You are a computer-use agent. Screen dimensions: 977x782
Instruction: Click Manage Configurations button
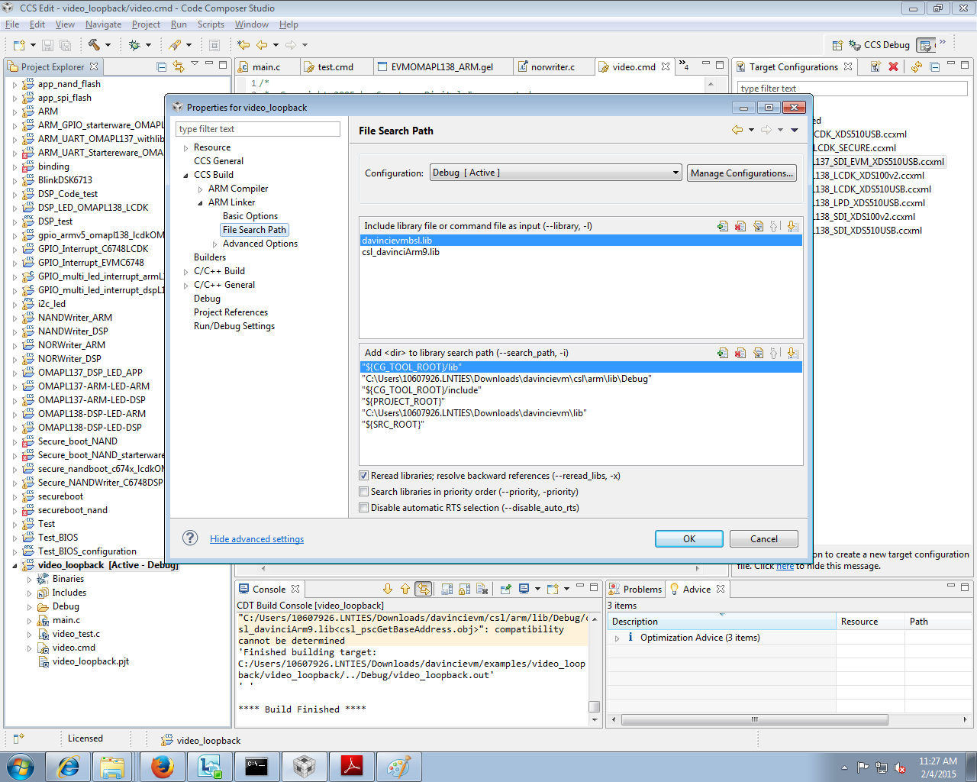point(741,173)
